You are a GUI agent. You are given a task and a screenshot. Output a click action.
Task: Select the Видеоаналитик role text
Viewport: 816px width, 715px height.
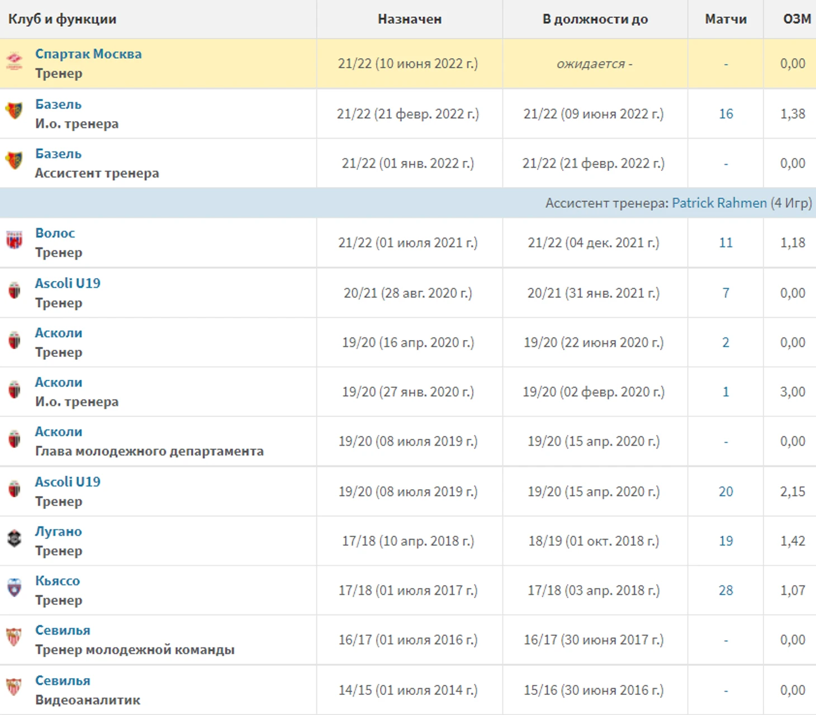pos(88,700)
